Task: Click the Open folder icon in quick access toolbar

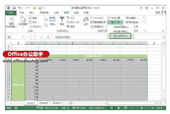Action: point(35,8)
